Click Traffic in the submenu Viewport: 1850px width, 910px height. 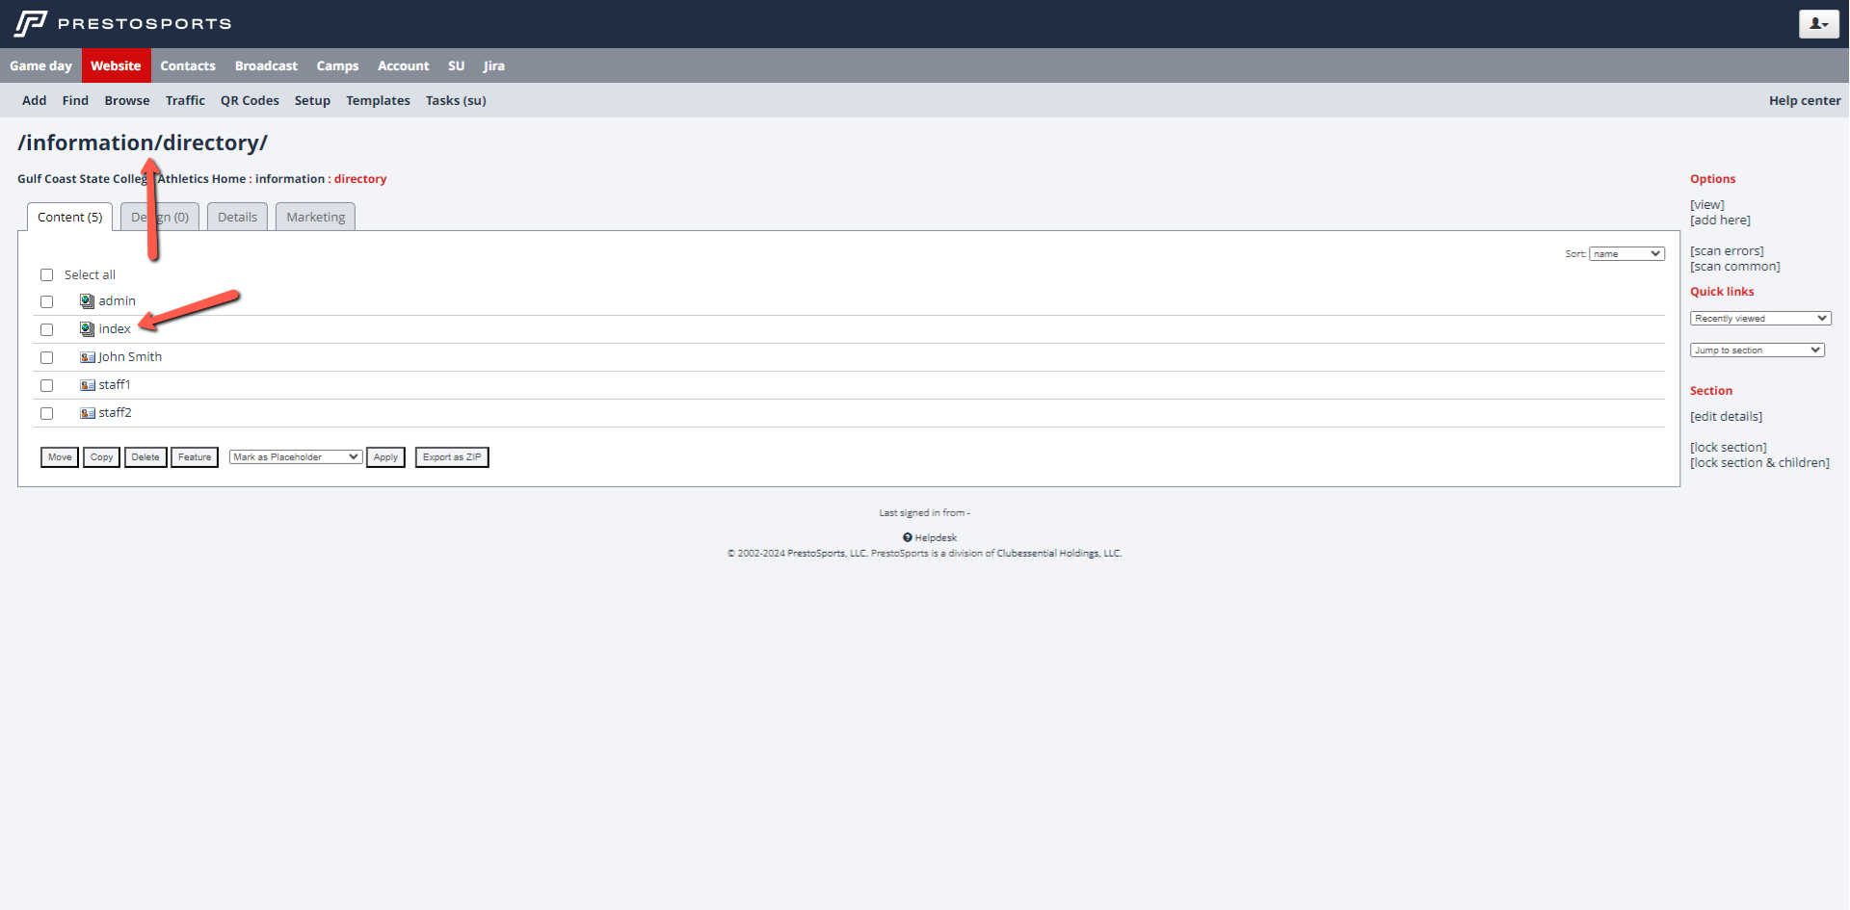pyautogui.click(x=185, y=100)
